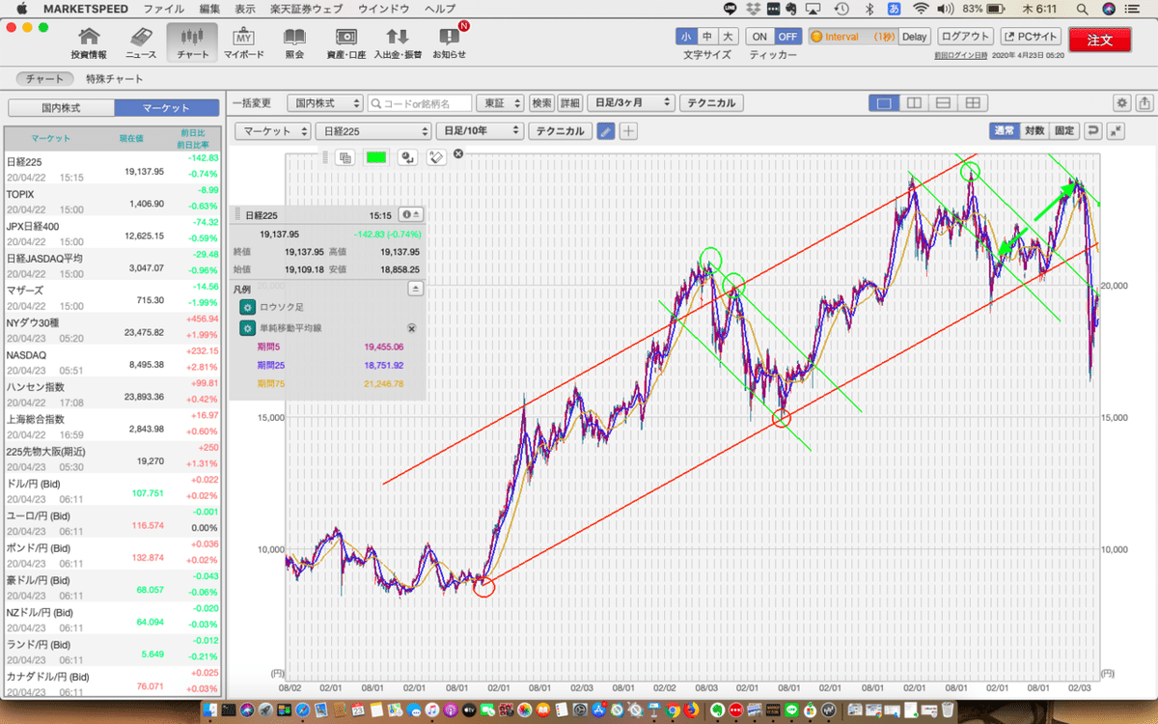
Task: Click the 注文 order button
Action: point(1099,40)
